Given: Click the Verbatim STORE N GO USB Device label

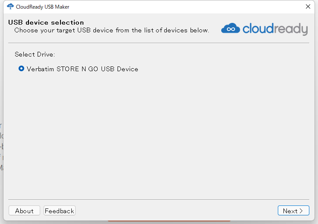Looking at the screenshot, I should (x=82, y=69).
